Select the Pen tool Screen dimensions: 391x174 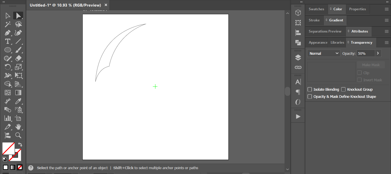[8, 33]
